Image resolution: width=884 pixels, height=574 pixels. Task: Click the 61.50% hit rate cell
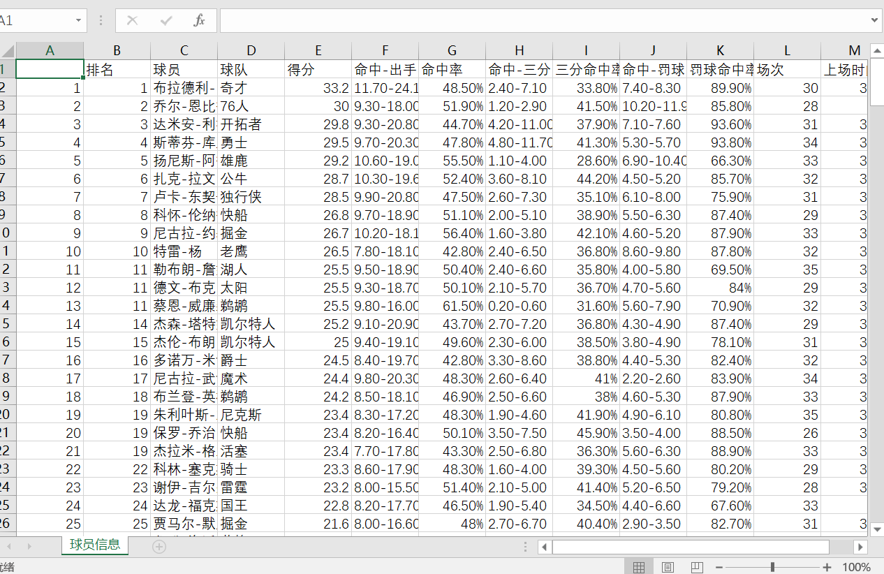click(x=452, y=306)
